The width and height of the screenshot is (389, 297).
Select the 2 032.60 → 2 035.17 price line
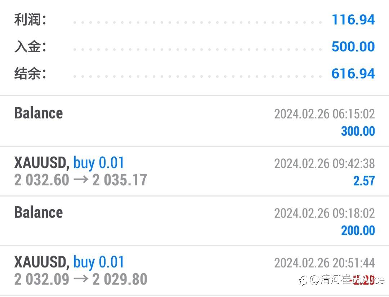point(81,180)
